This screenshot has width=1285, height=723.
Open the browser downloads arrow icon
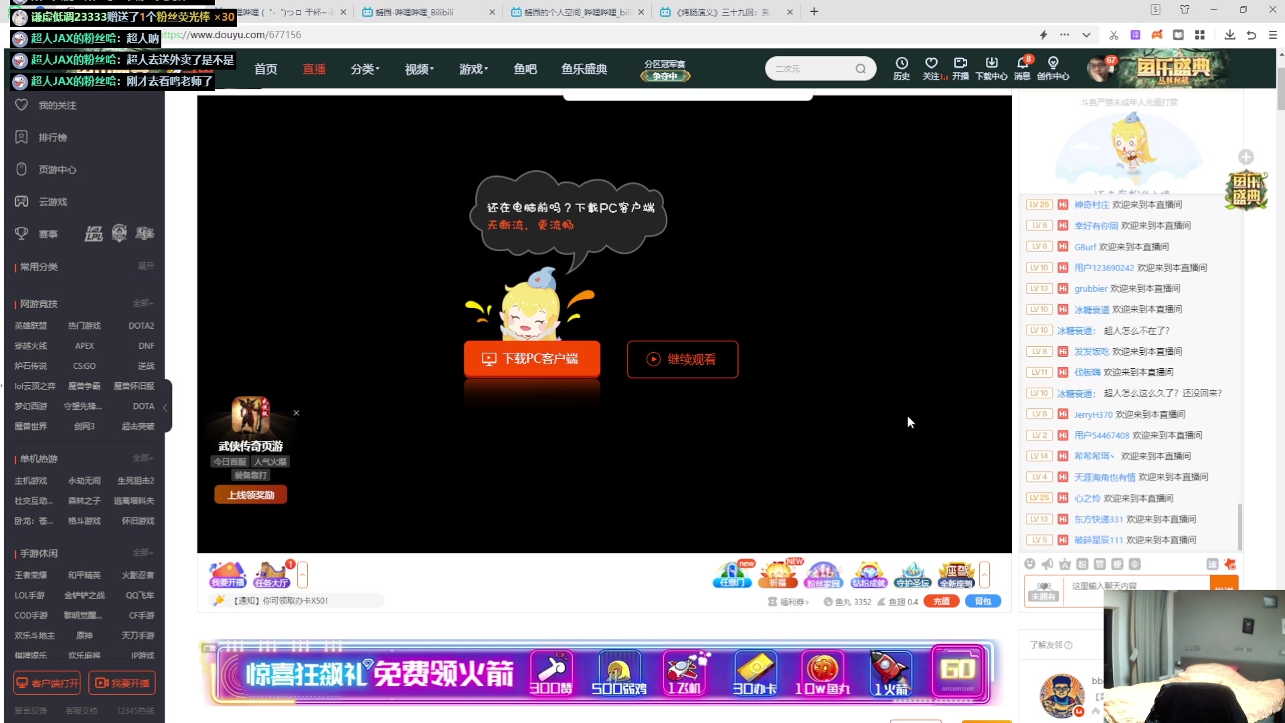[x=1229, y=35]
